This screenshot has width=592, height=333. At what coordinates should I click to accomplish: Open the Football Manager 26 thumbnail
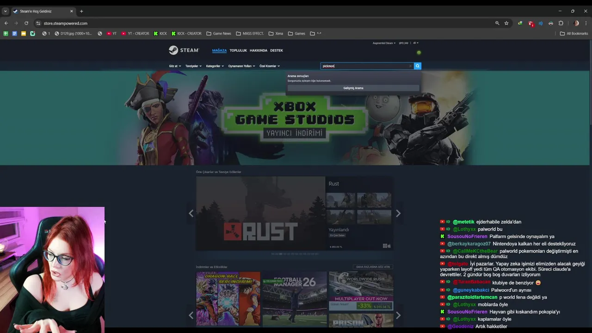[x=295, y=298]
